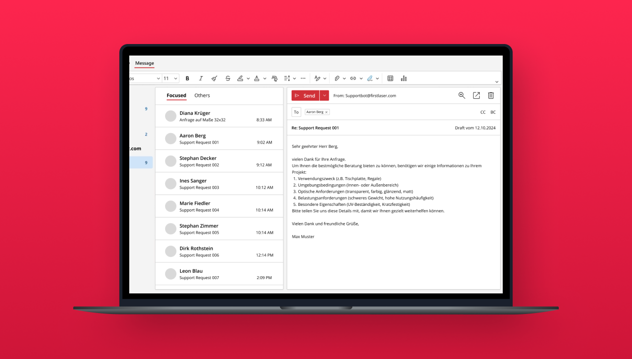Image resolution: width=632 pixels, height=359 pixels.
Task: Expand the Send options arrow
Action: 325,96
